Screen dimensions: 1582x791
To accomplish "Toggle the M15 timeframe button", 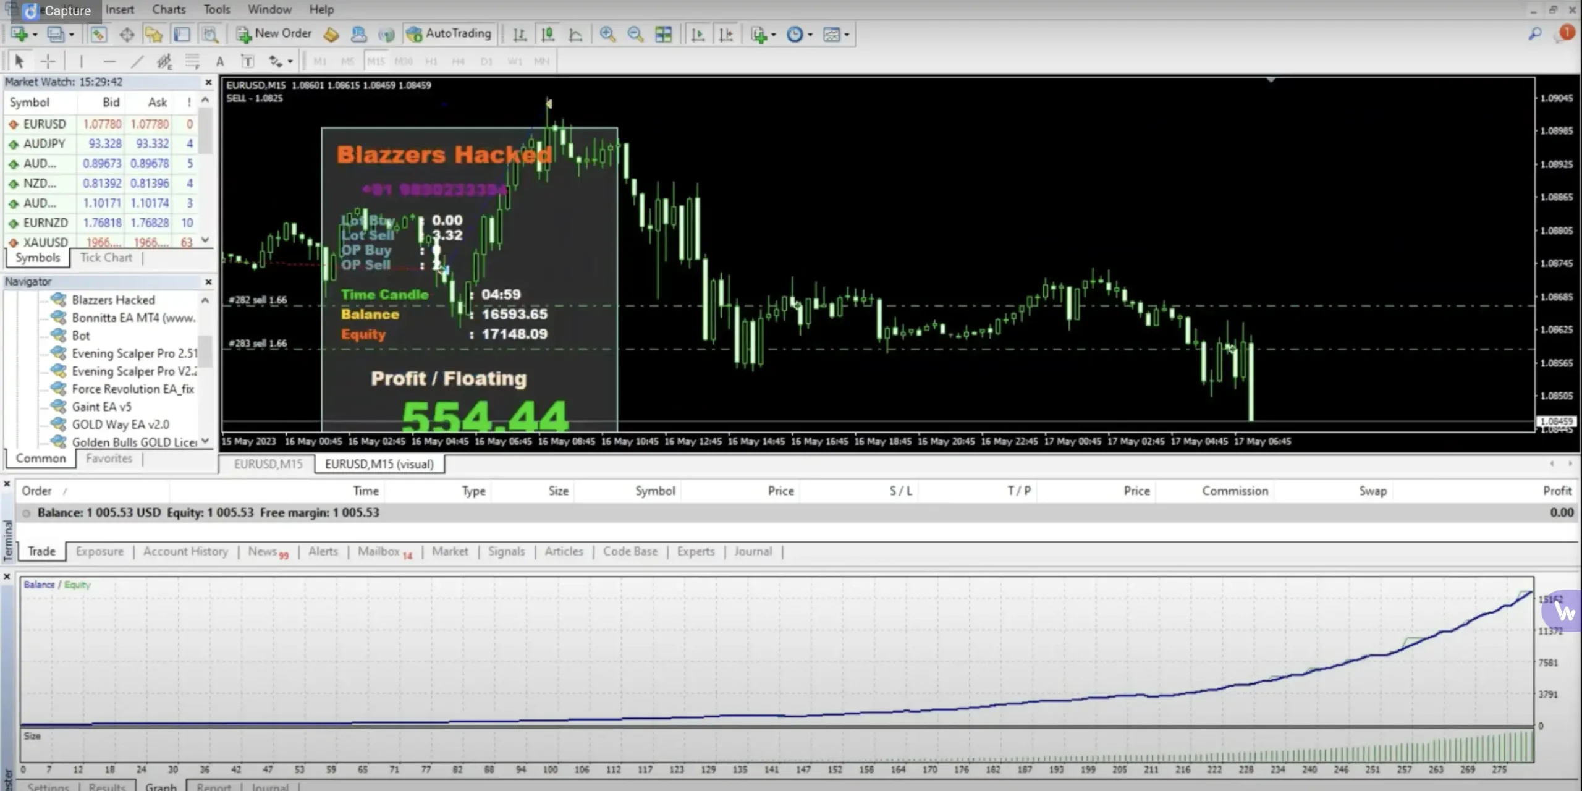I will pos(375,61).
